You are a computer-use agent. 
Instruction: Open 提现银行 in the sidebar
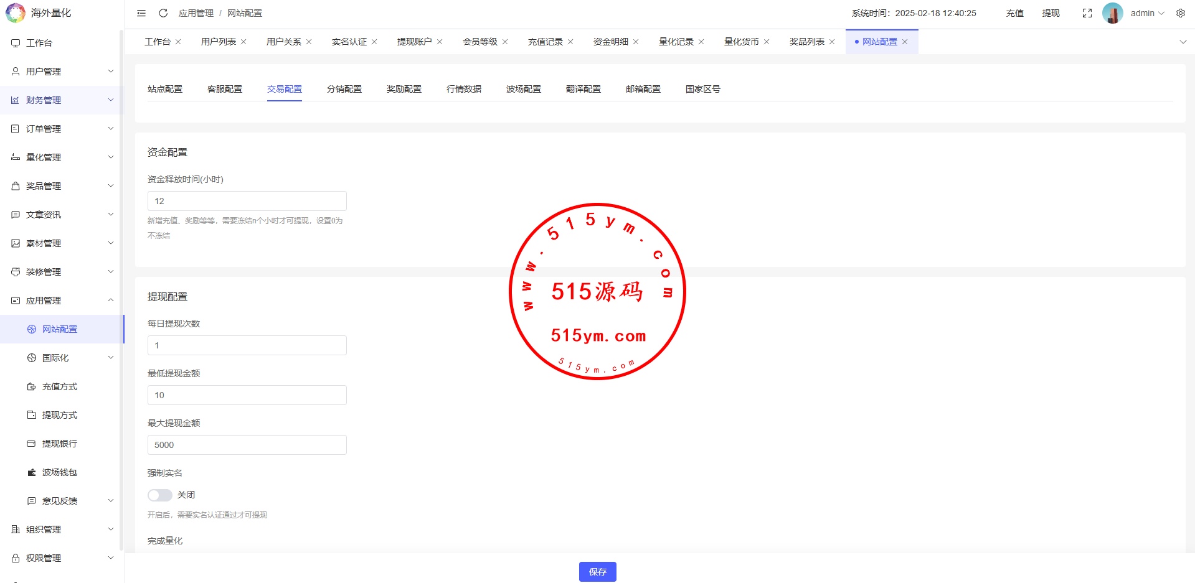(60, 444)
